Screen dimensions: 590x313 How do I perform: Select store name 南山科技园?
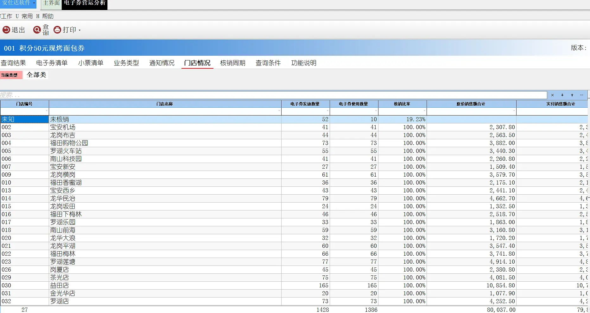pos(165,159)
